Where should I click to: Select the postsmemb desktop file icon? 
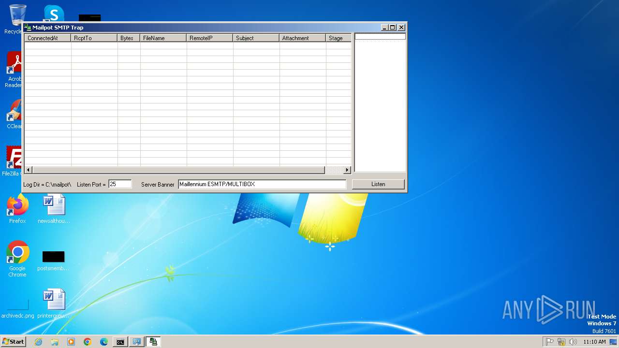53,261
